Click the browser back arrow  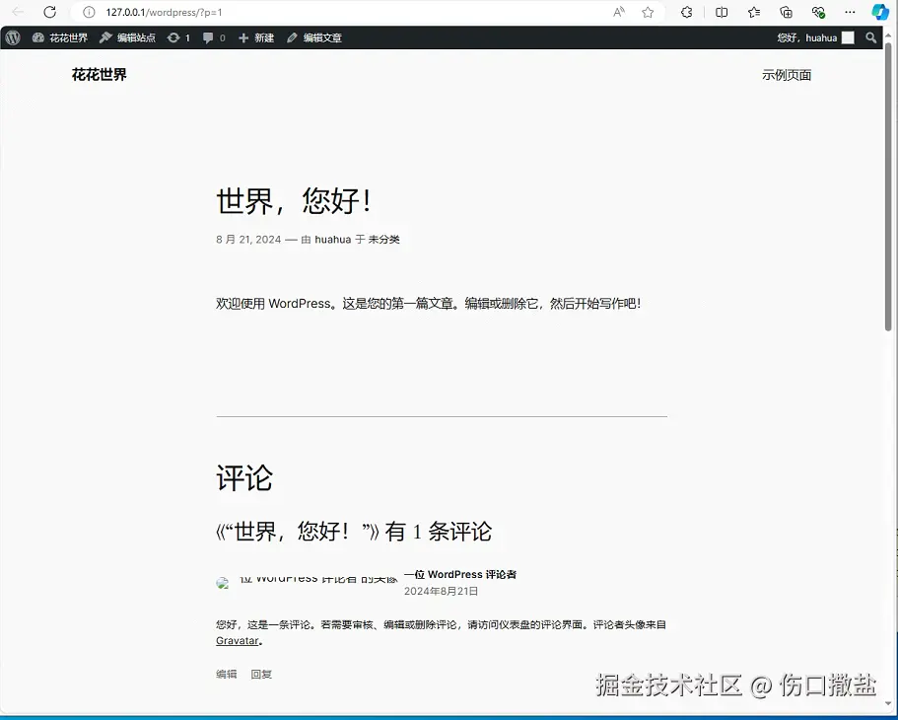click(18, 12)
